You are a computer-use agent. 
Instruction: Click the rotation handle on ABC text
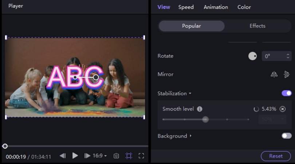(x=96, y=77)
